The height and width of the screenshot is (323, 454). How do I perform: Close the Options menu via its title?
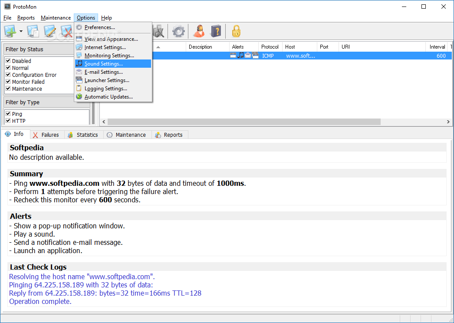coord(86,18)
